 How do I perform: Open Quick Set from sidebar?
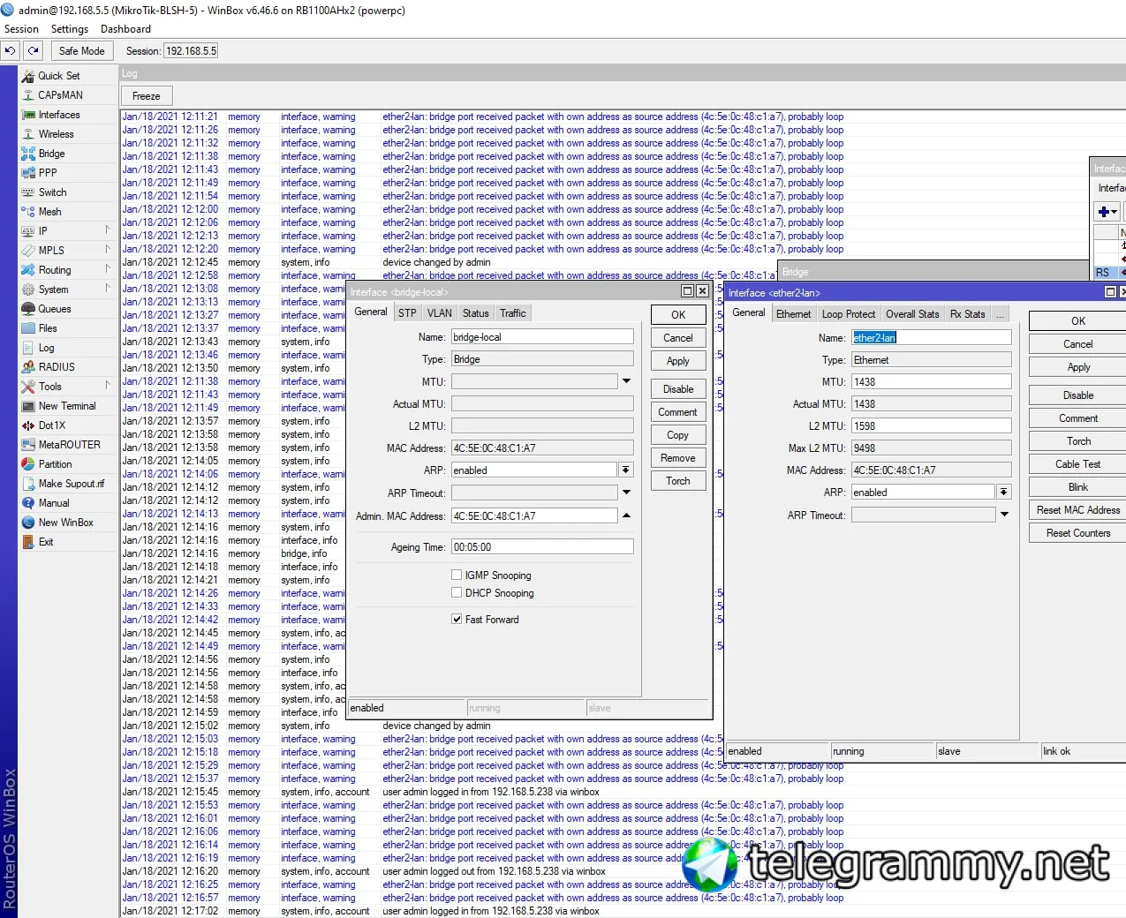58,76
